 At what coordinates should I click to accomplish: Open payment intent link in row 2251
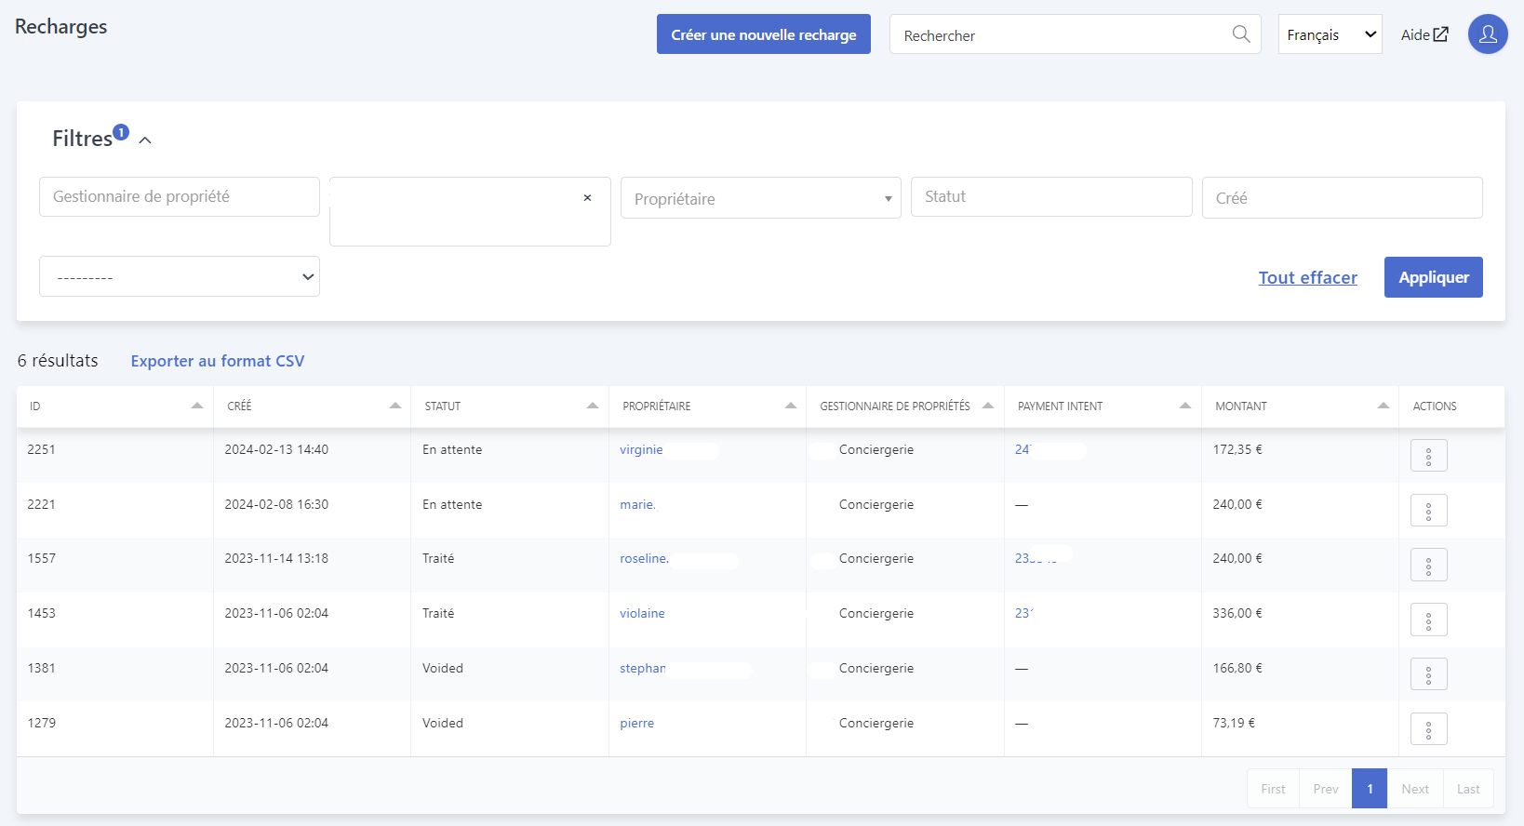(x=1023, y=450)
